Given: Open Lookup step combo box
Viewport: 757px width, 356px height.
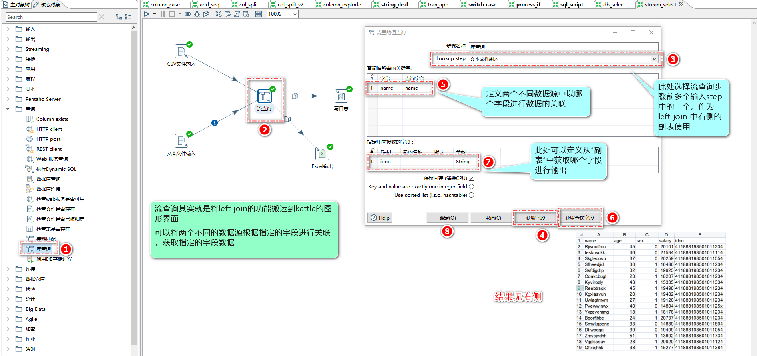Looking at the screenshot, I should 563,59.
